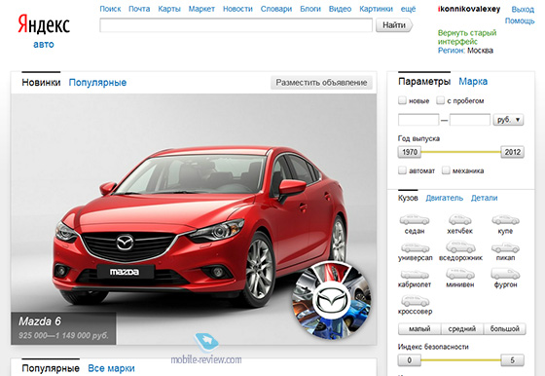
Task: Click the Mazda logo brand wheel
Action: (331, 300)
